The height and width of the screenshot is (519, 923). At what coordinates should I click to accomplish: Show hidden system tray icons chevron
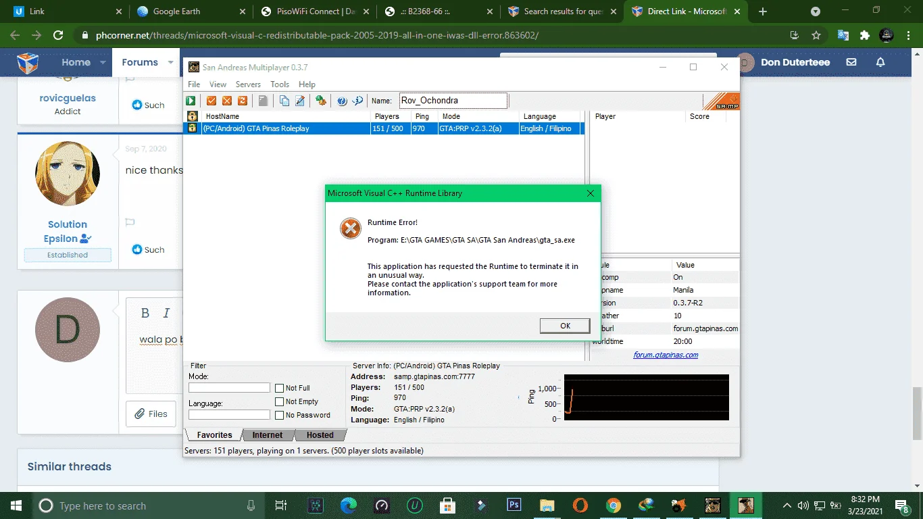[x=787, y=505]
